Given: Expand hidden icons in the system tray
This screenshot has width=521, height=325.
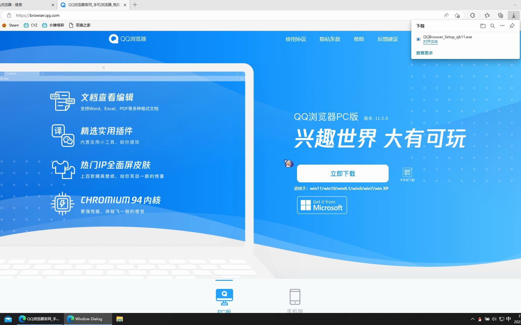Looking at the screenshot, I should click(472, 319).
